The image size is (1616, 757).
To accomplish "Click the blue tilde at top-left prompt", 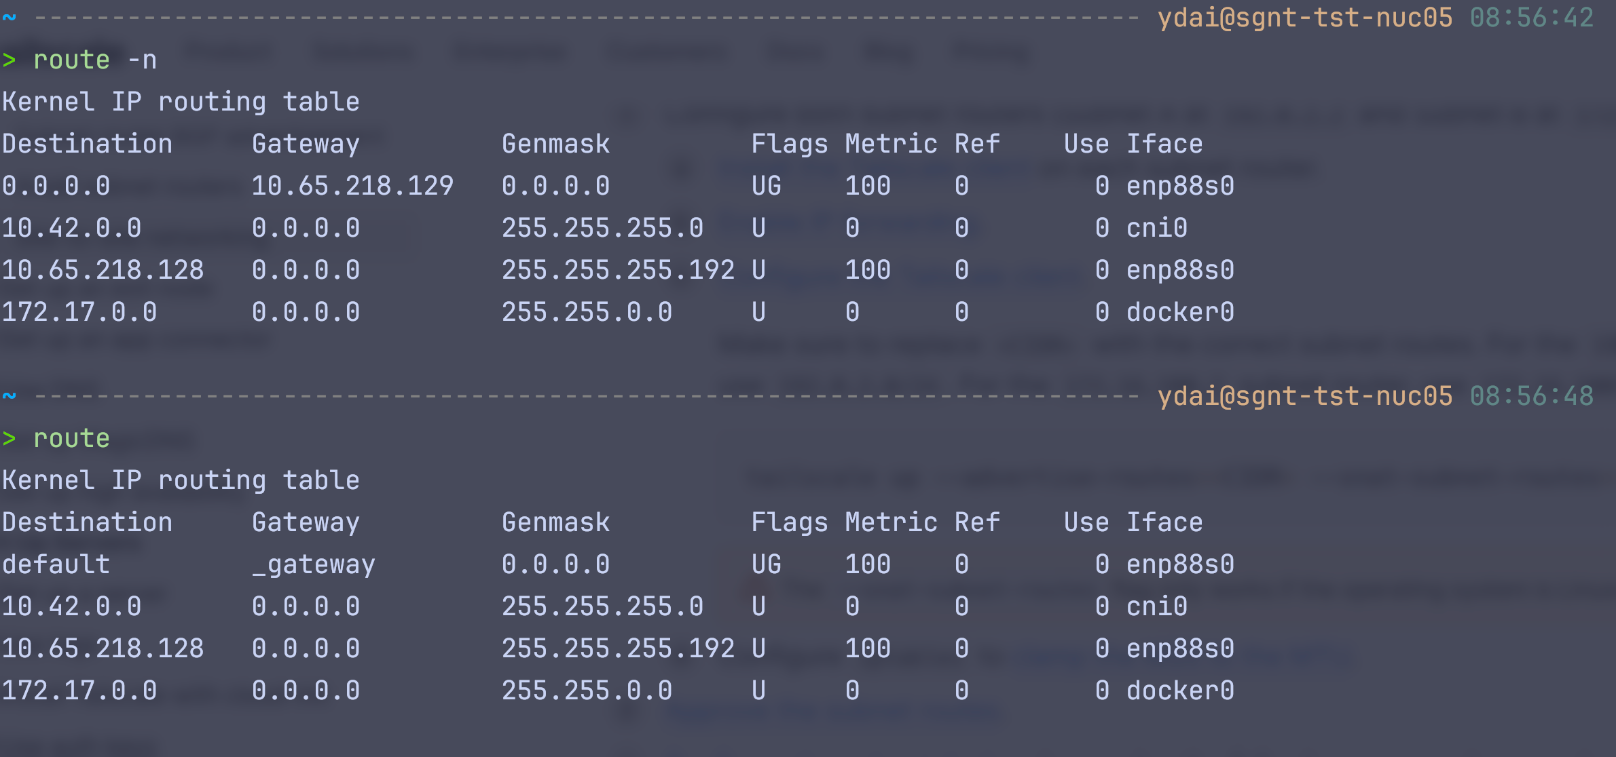I will tap(10, 18).
